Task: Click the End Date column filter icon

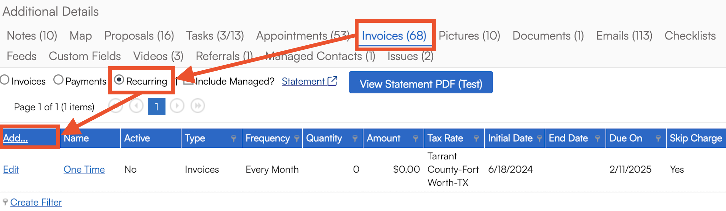Action: pos(597,138)
